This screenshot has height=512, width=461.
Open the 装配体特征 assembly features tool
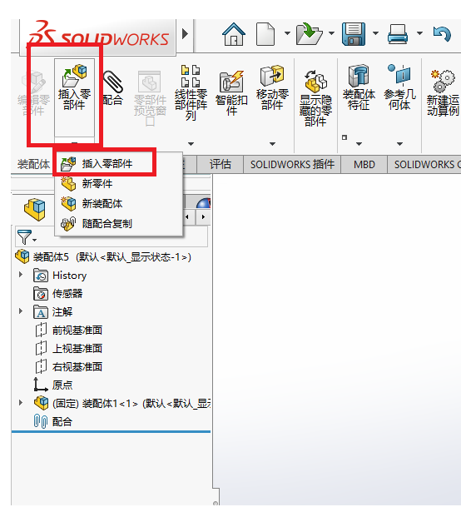click(x=359, y=87)
